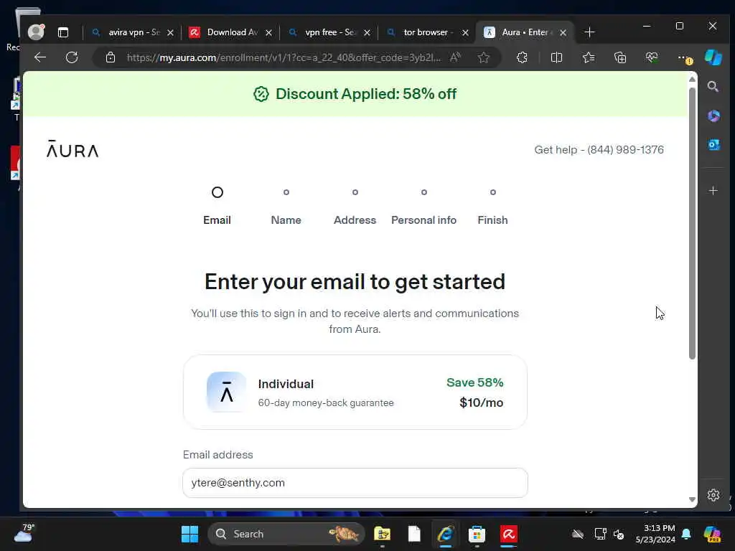Toggle split screen view icon

[556, 57]
